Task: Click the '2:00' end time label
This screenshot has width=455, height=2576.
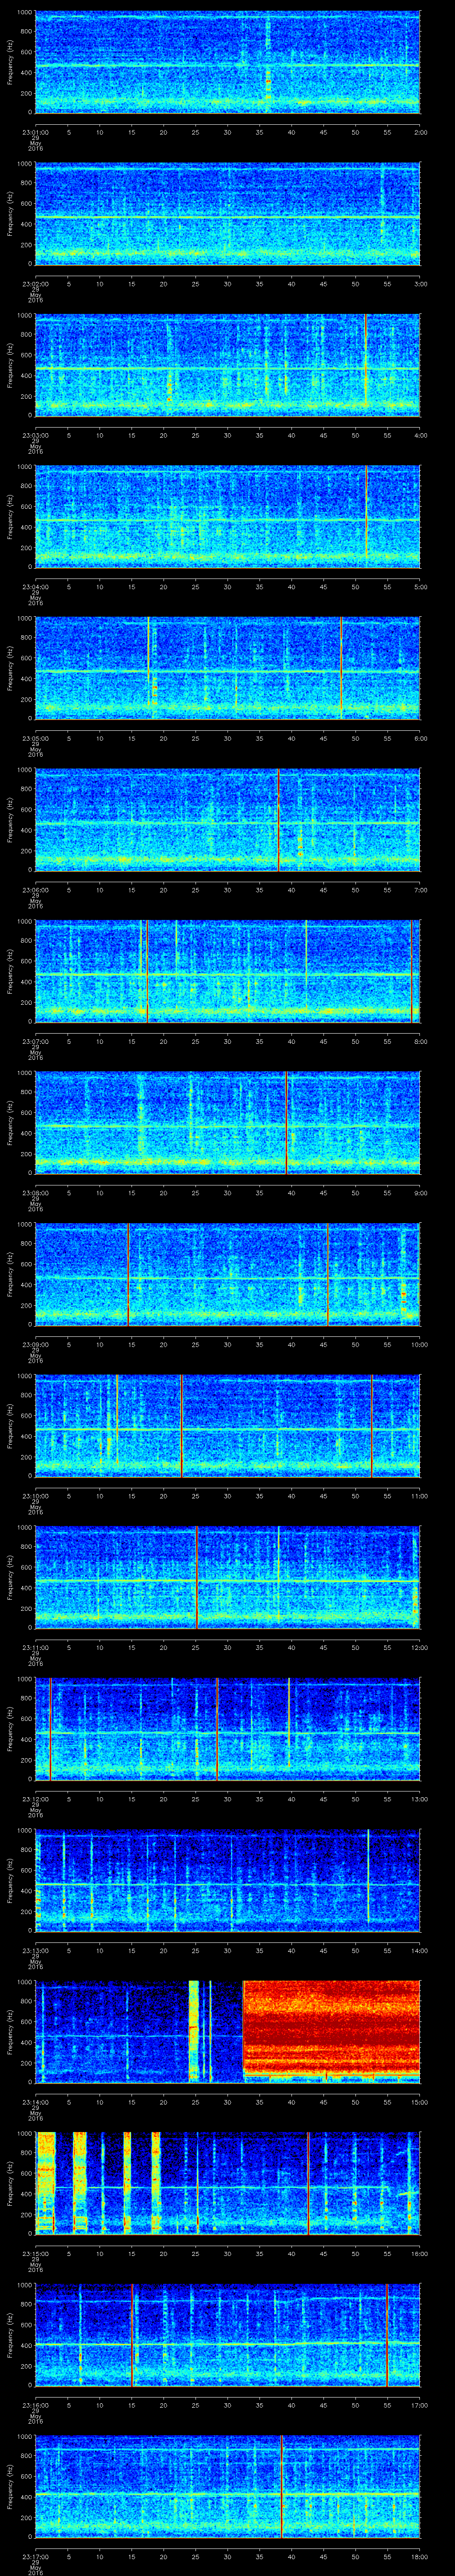Action: coord(420,132)
